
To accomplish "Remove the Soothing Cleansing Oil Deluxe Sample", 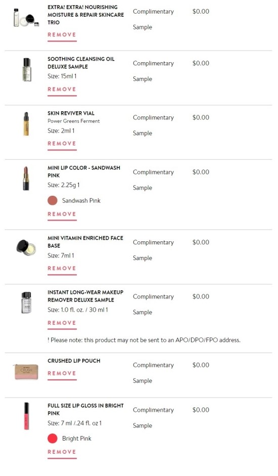I will coord(62,89).
